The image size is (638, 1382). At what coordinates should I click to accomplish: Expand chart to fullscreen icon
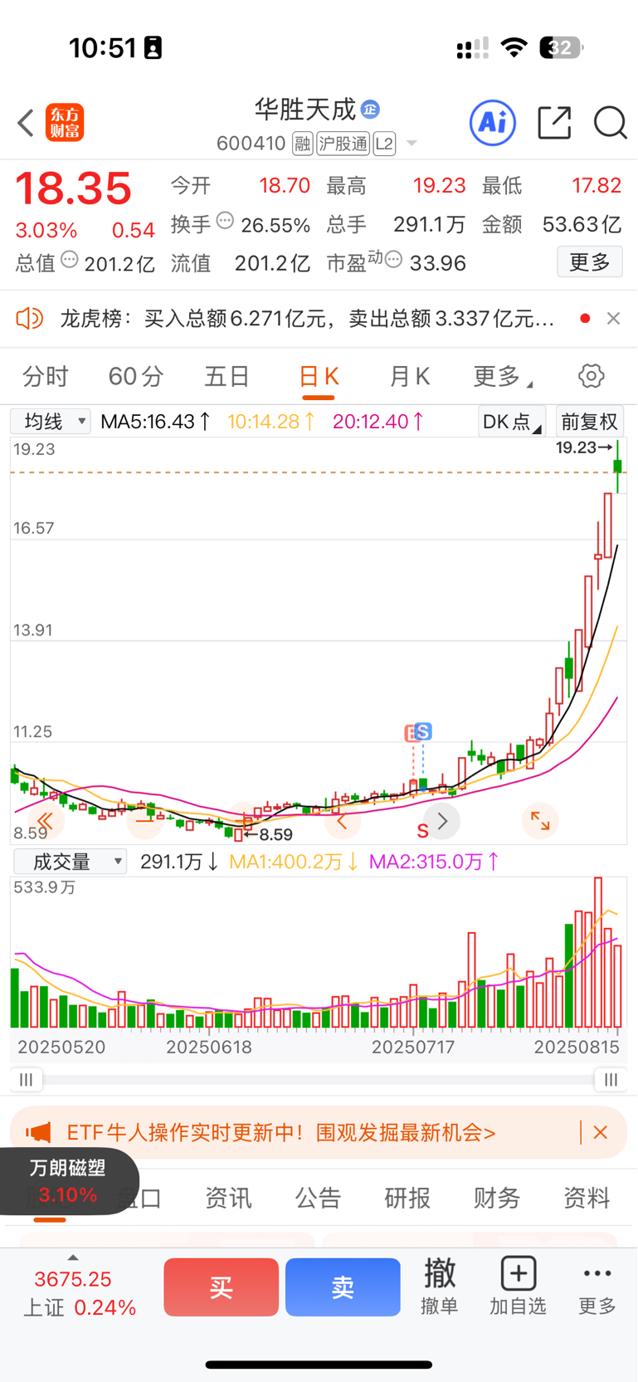540,821
